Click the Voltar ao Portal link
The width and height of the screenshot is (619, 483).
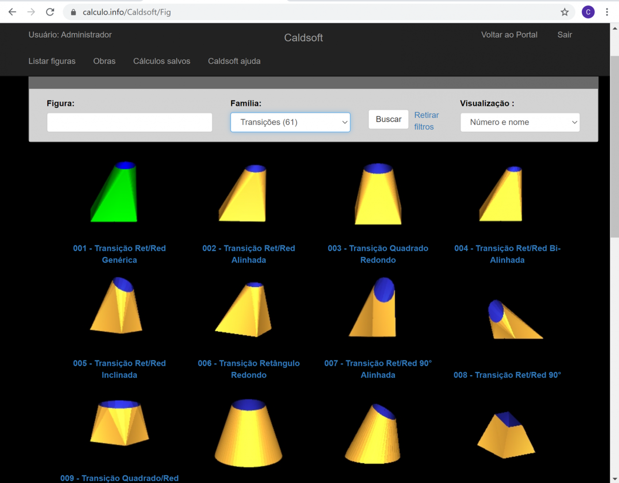click(509, 35)
